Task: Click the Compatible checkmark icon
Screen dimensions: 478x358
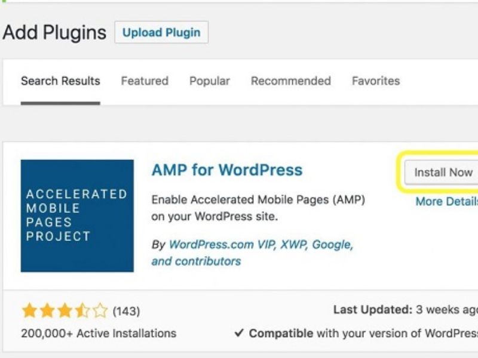Action: point(239,333)
